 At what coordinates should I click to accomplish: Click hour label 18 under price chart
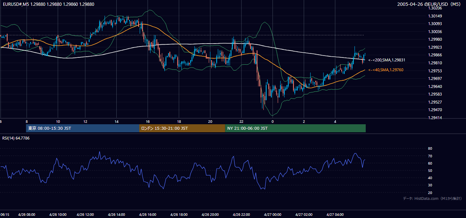click(x=179, y=121)
